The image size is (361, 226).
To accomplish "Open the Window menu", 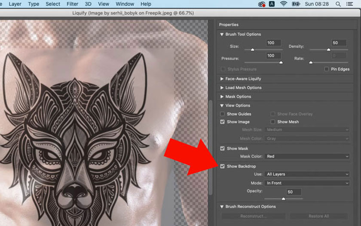I will point(125,4).
